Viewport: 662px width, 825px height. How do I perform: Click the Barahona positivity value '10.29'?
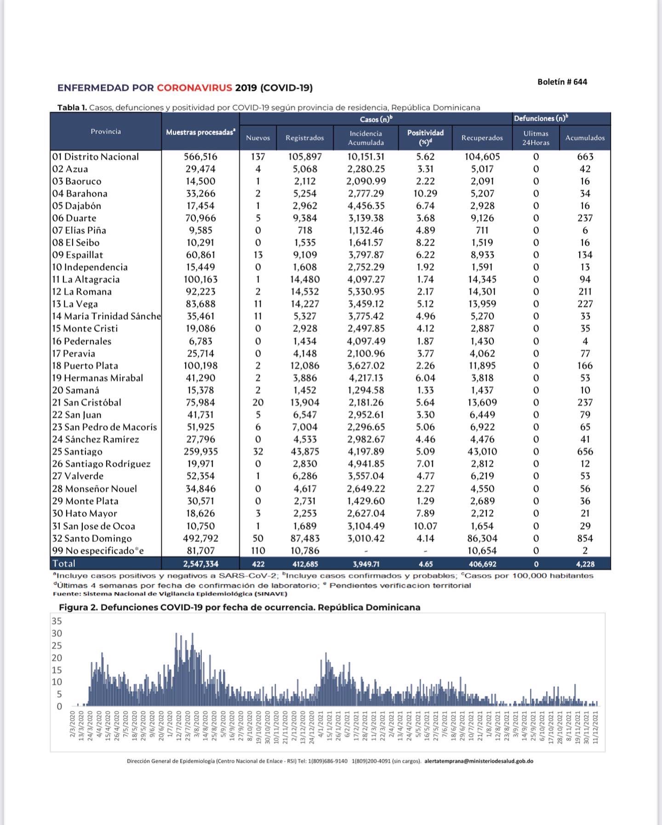426,193
